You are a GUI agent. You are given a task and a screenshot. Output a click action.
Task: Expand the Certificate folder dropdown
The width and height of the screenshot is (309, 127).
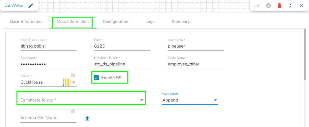(142, 100)
